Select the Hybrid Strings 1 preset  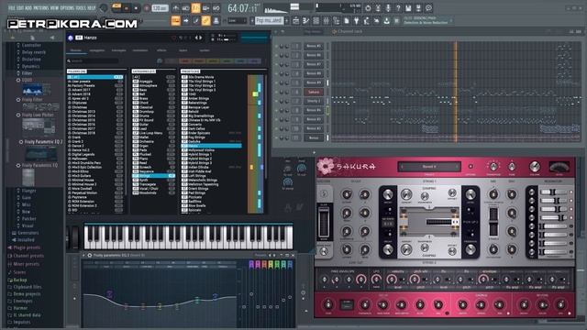click(x=212, y=154)
